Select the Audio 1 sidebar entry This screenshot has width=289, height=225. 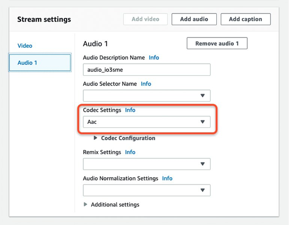pyautogui.click(x=27, y=63)
